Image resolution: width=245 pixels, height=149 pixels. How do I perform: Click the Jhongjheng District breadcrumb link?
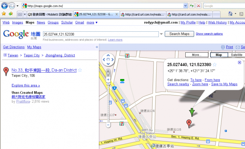coord(60,55)
